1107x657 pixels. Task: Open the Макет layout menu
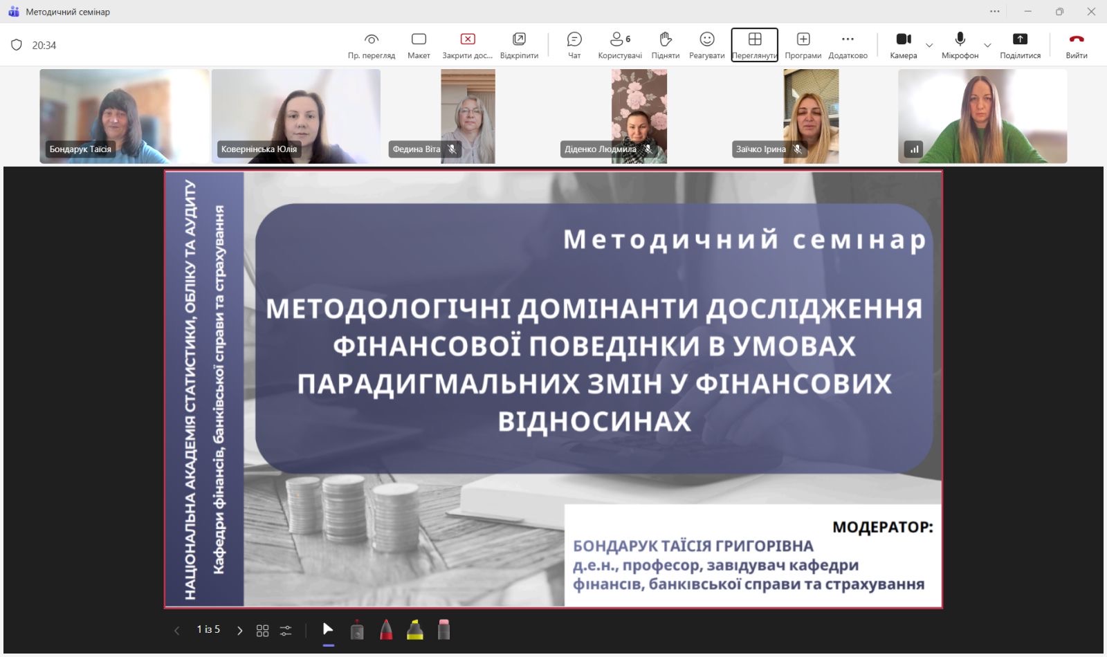click(x=419, y=45)
